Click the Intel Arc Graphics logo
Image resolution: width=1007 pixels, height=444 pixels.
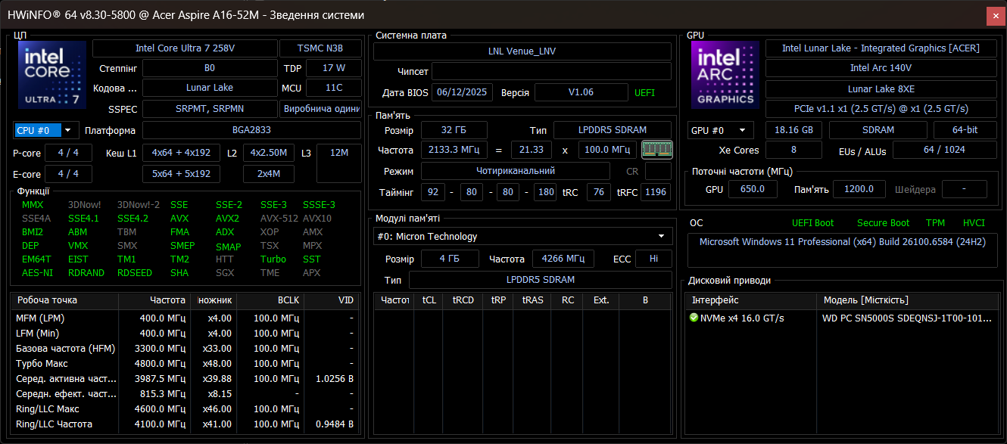pyautogui.click(x=725, y=74)
